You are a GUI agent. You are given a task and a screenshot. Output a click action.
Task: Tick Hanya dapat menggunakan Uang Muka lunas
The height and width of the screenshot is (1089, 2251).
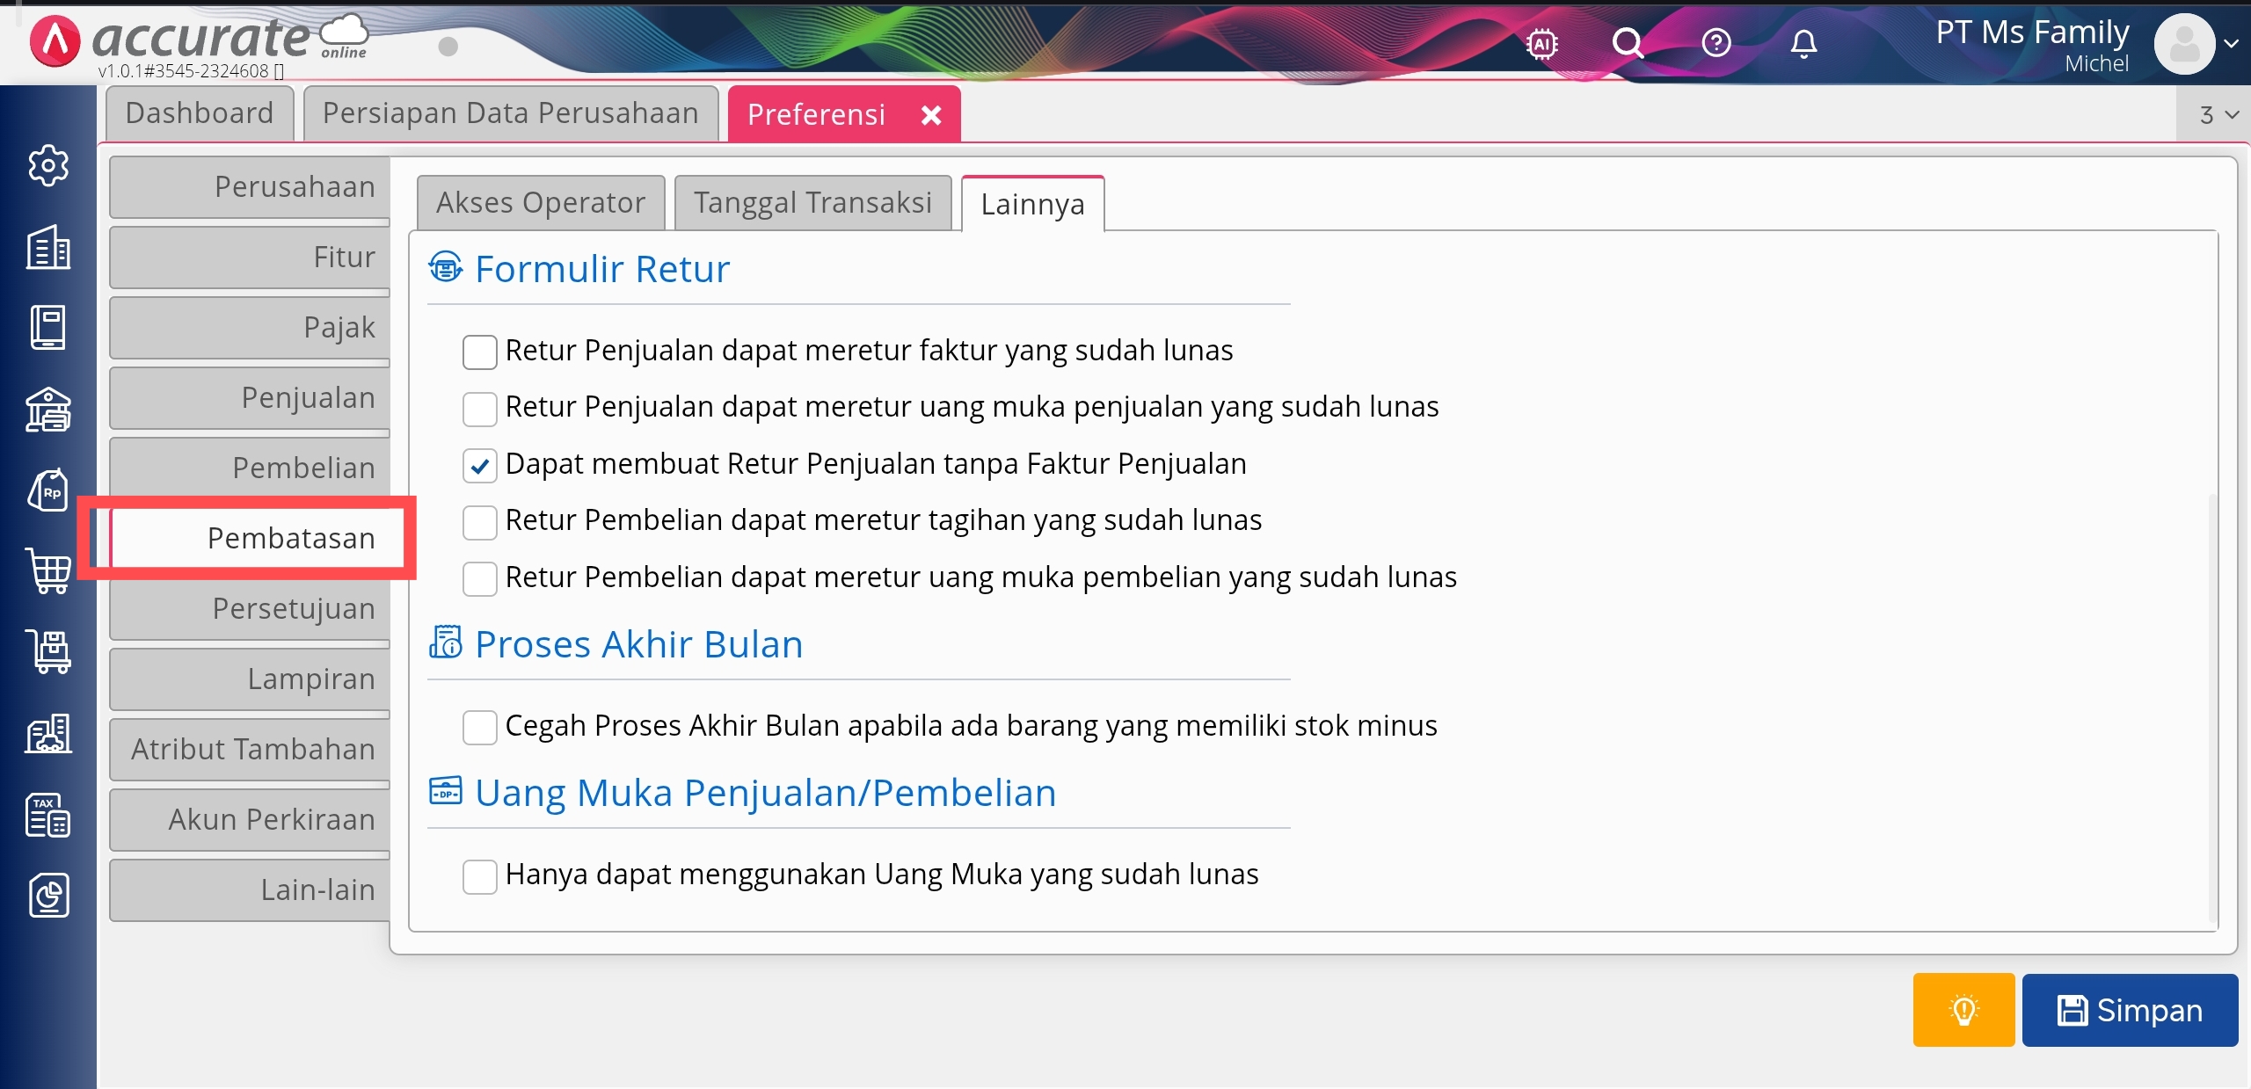coord(479,875)
